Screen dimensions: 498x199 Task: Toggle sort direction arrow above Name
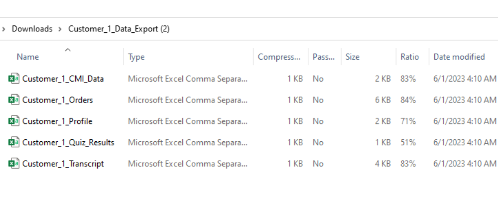click(x=68, y=50)
